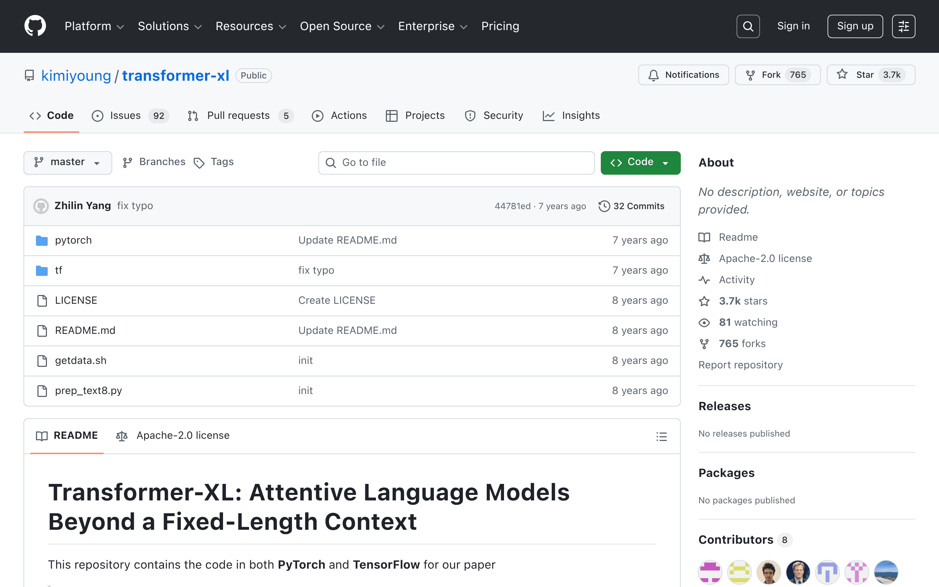Open the README outline list icon
939x587 pixels.
[662, 436]
